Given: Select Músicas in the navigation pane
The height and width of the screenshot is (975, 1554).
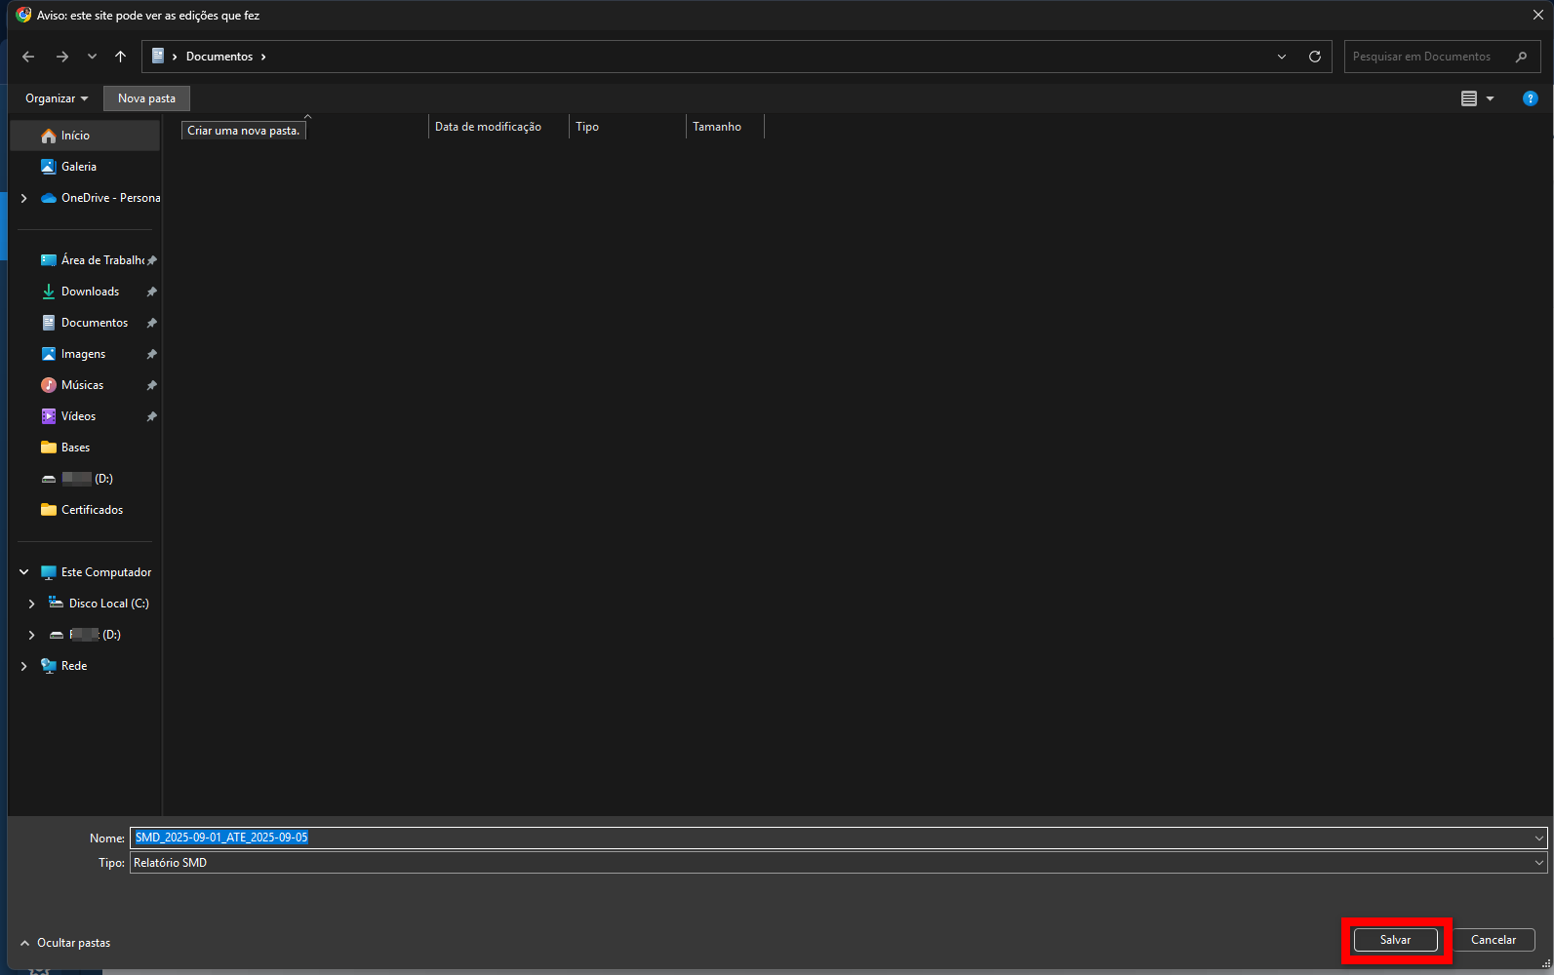Looking at the screenshot, I should [x=82, y=385].
